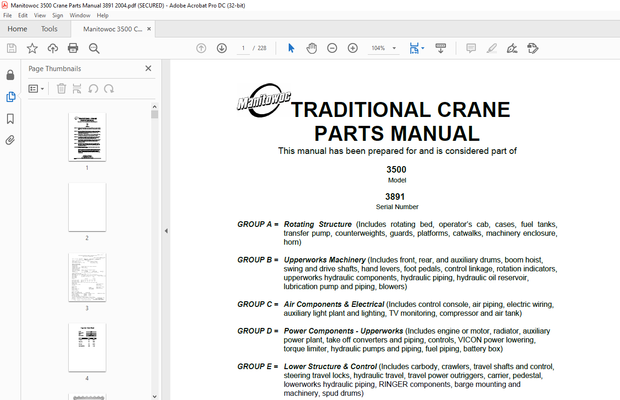620x400 pixels.
Task: Zoom out with minus icon
Action: [332, 48]
